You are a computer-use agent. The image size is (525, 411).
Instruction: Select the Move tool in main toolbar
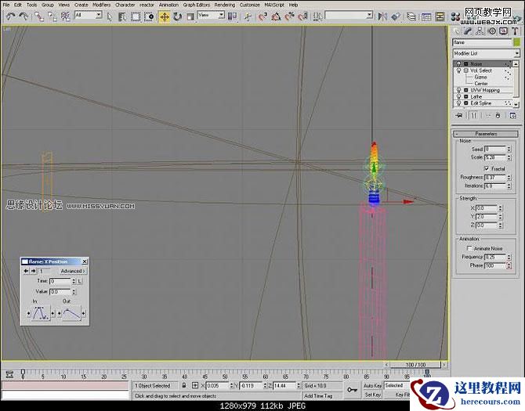[165, 16]
